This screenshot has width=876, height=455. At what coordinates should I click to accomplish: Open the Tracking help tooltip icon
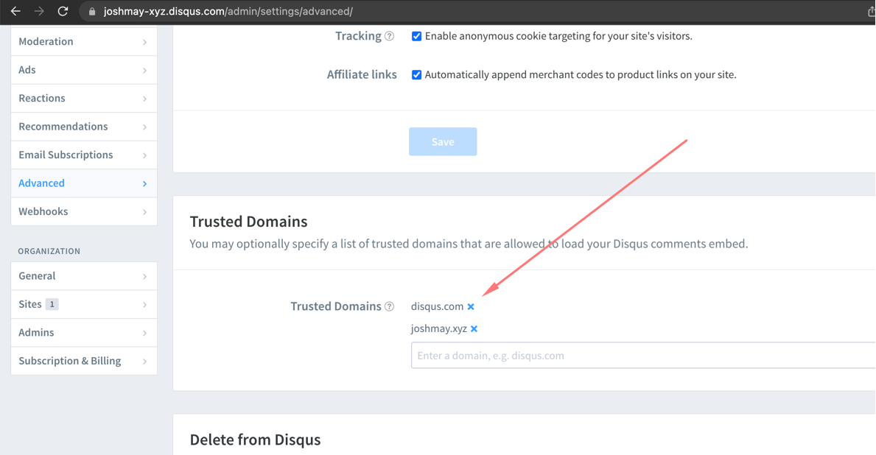(390, 35)
